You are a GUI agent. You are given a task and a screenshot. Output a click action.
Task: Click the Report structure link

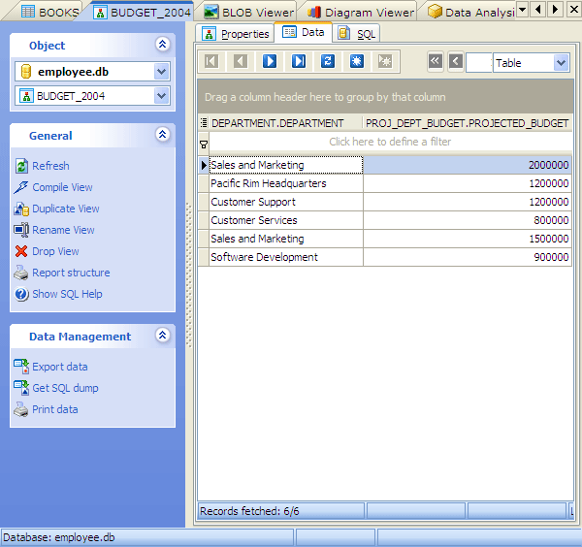pyautogui.click(x=71, y=273)
